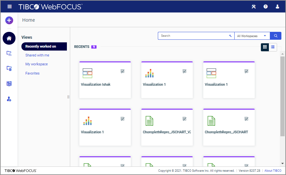
Task: Open the user profile menu
Action: (277, 7)
